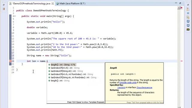Click the editor vertical scrollbar up arrow
This screenshot has width=192, height=108.
(x=179, y=8)
